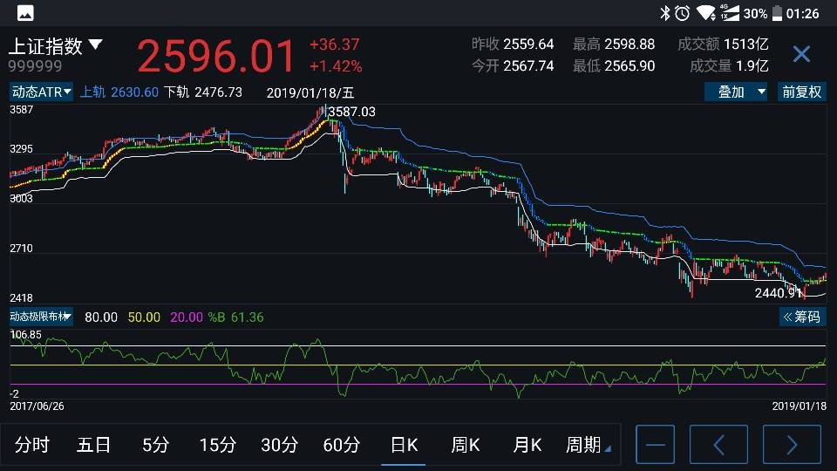This screenshot has height=471, width=837.
Task: Toggle the 前复权 price adjustment button
Action: (801, 92)
